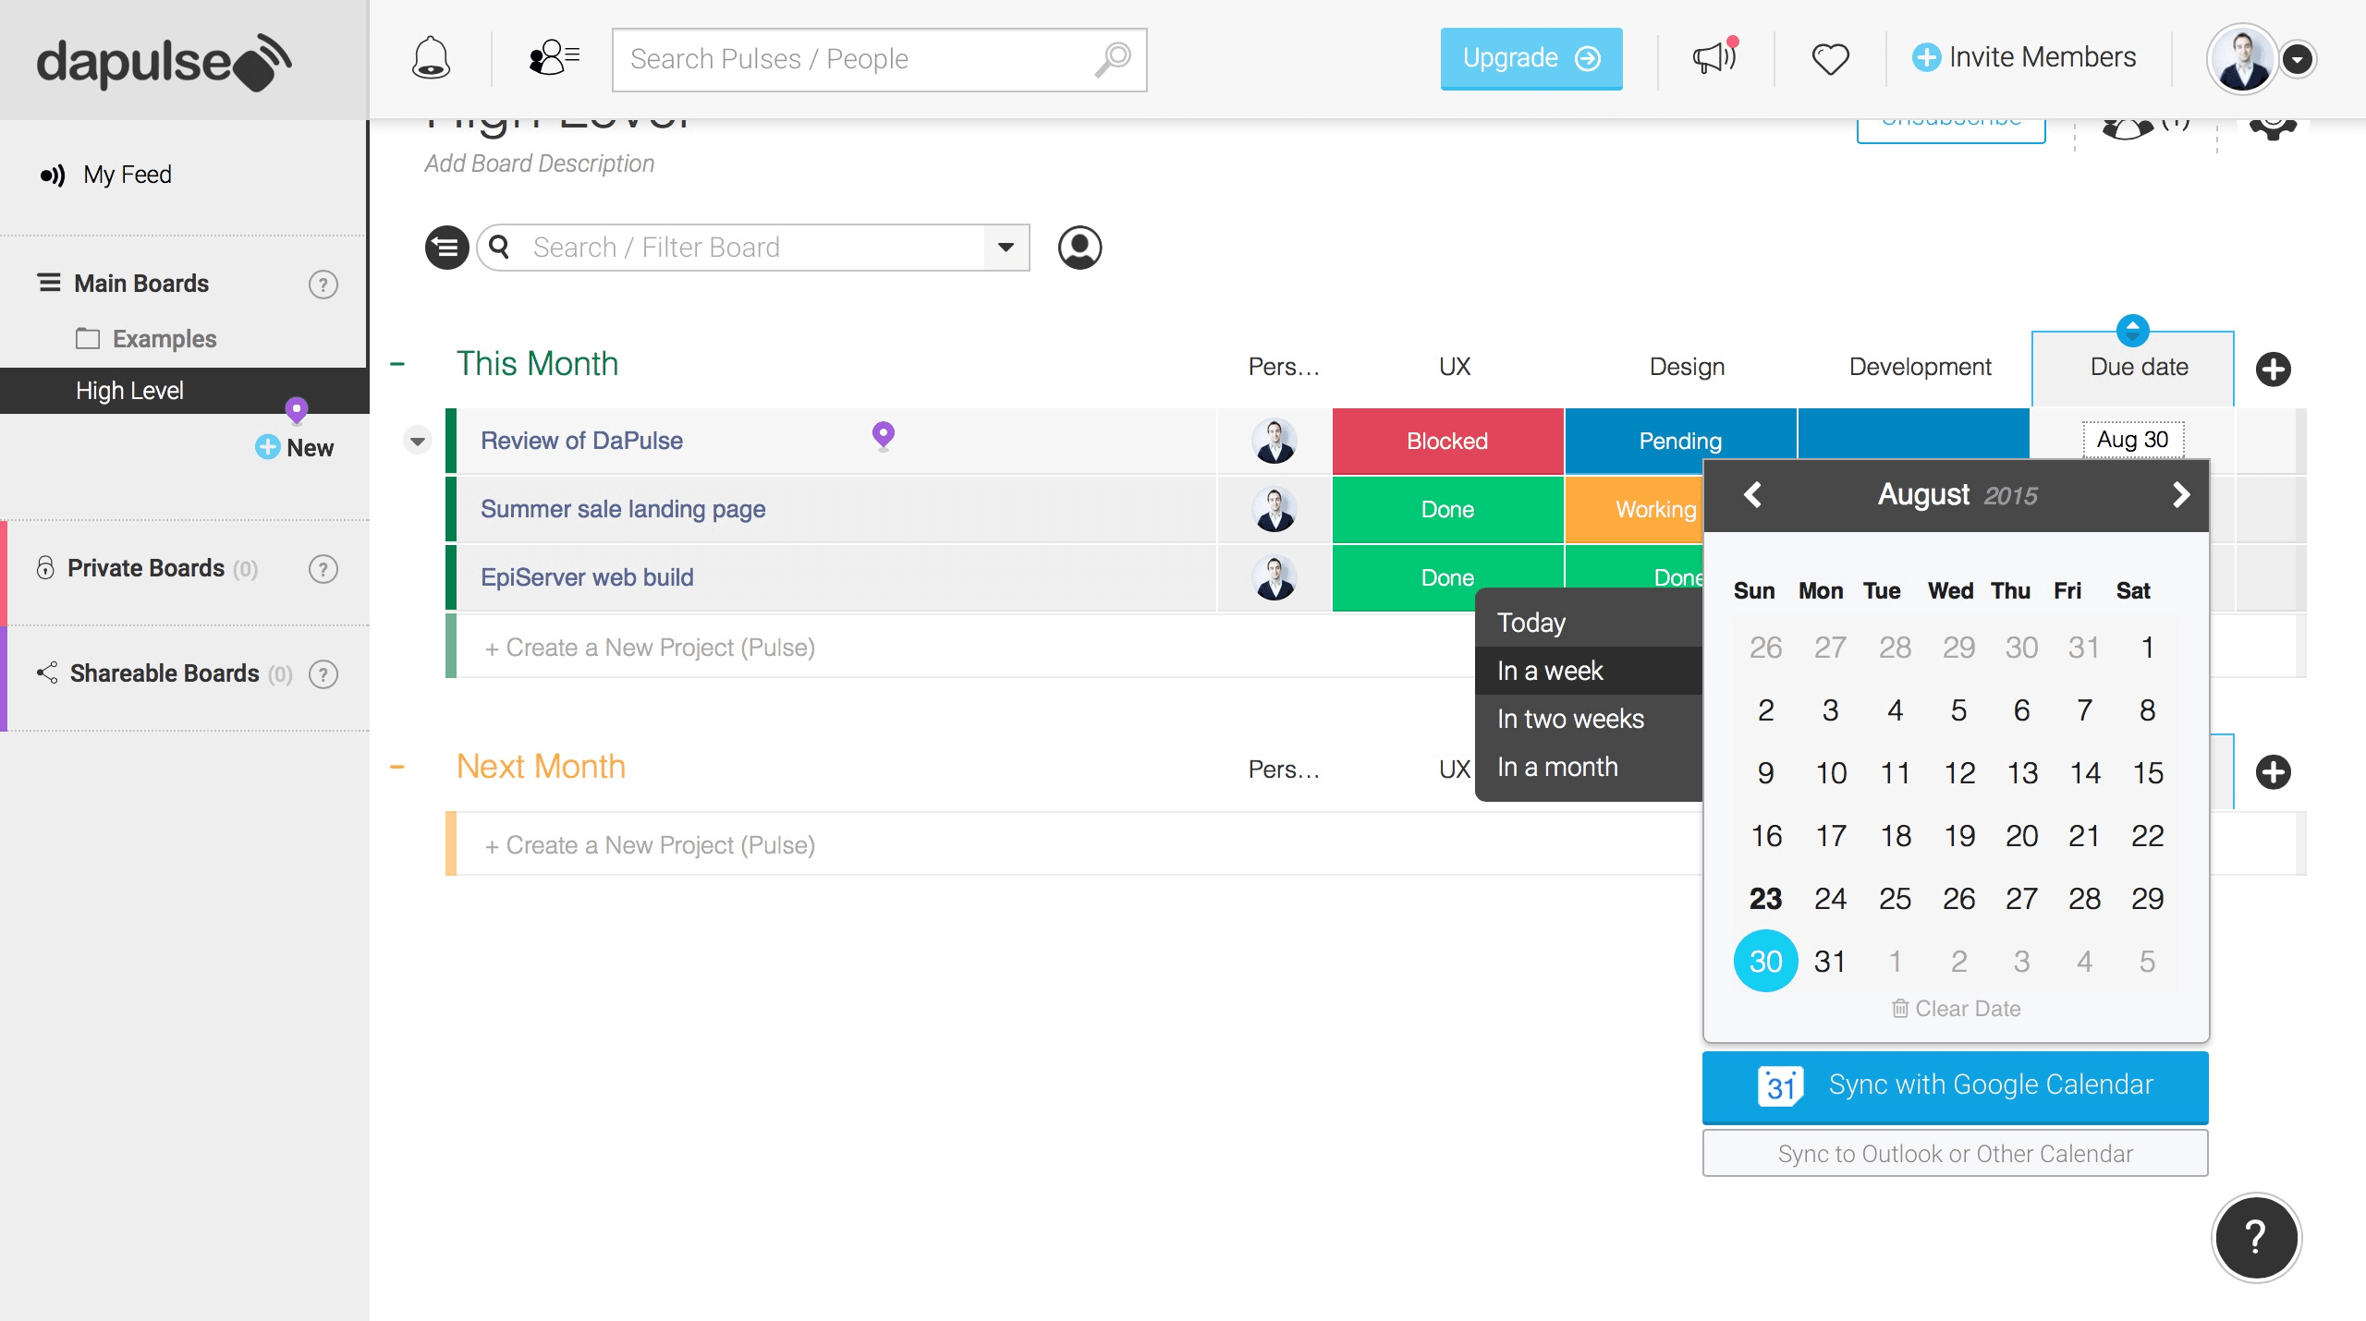Open My Feed
2366x1321 pixels.
tap(105, 175)
